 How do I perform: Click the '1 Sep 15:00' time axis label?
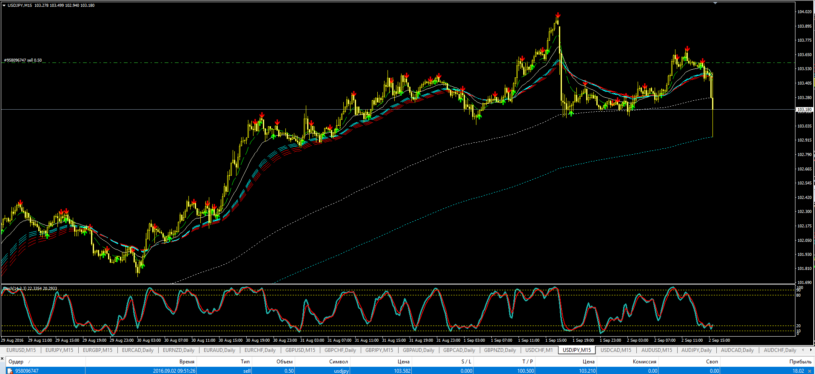(x=556, y=340)
